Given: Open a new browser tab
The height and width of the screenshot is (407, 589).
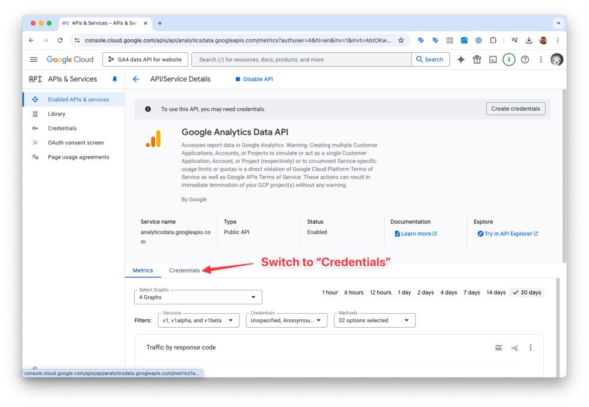Looking at the screenshot, I should tap(159, 23).
